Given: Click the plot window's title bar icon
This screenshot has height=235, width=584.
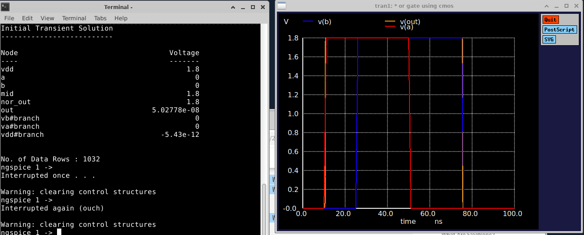Looking at the screenshot, I should coord(282,6).
